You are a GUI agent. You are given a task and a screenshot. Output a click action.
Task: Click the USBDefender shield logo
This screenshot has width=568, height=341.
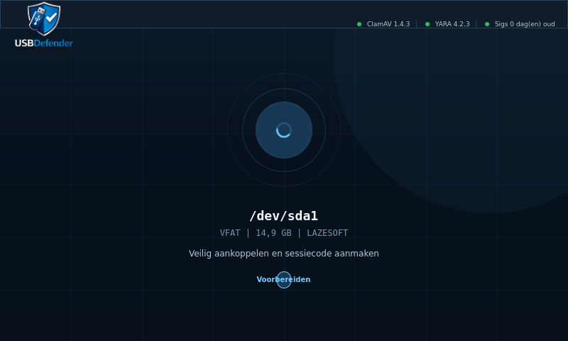44,19
